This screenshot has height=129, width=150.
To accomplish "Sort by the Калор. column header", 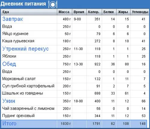I will pos(94,12).
